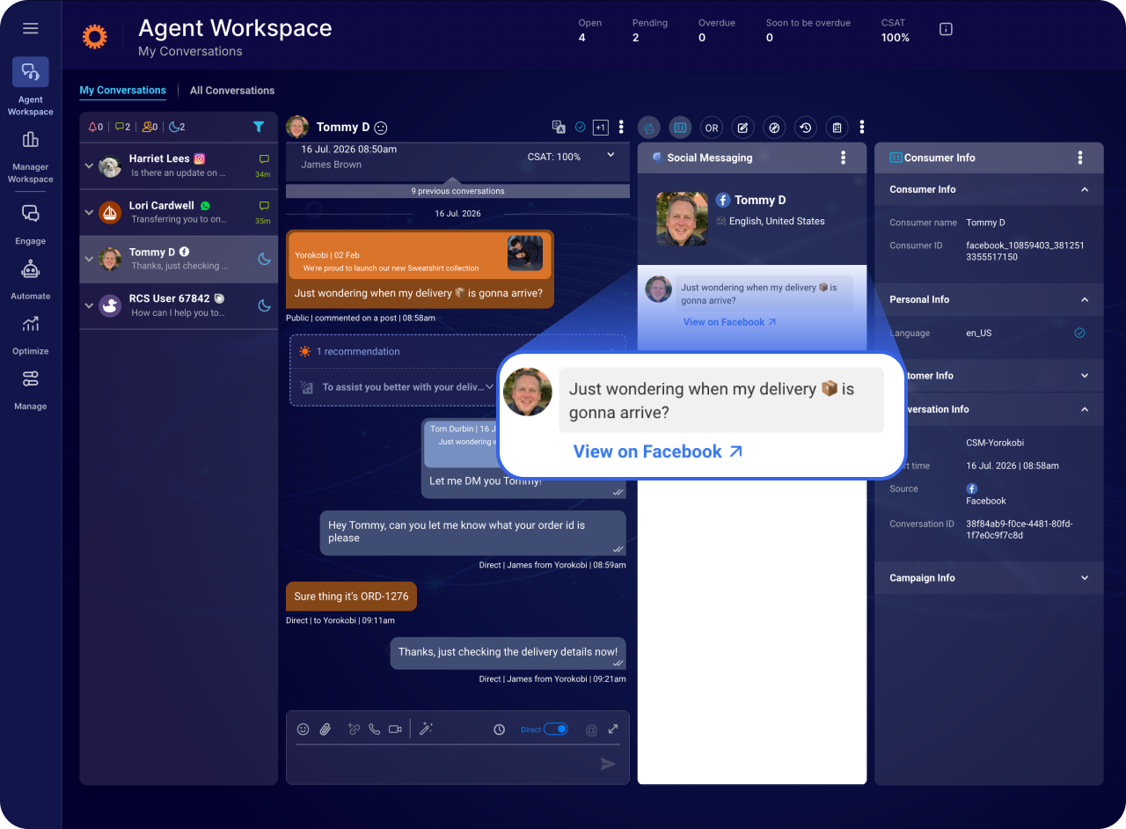Screen dimensions: 1126x829
Task: Click the orange people counter icon
Action: [150, 127]
